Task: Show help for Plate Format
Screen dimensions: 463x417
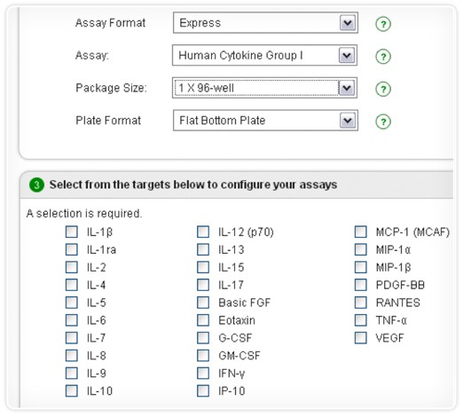Action: (383, 122)
